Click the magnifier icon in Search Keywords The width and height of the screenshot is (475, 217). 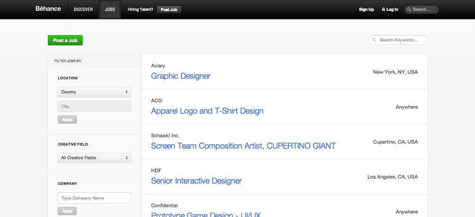pyautogui.click(x=374, y=40)
